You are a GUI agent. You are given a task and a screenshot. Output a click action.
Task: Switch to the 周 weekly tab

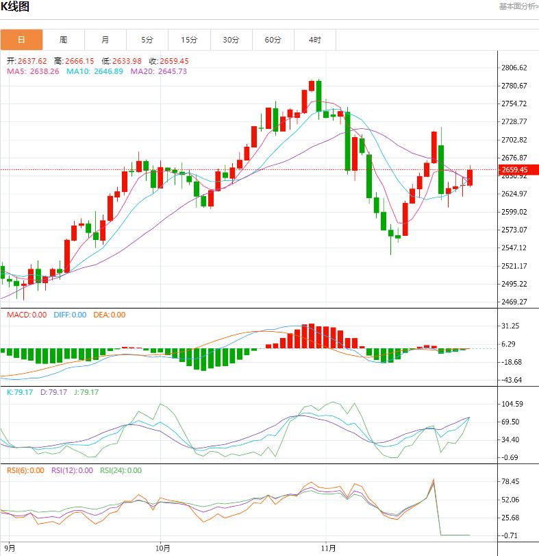63,40
